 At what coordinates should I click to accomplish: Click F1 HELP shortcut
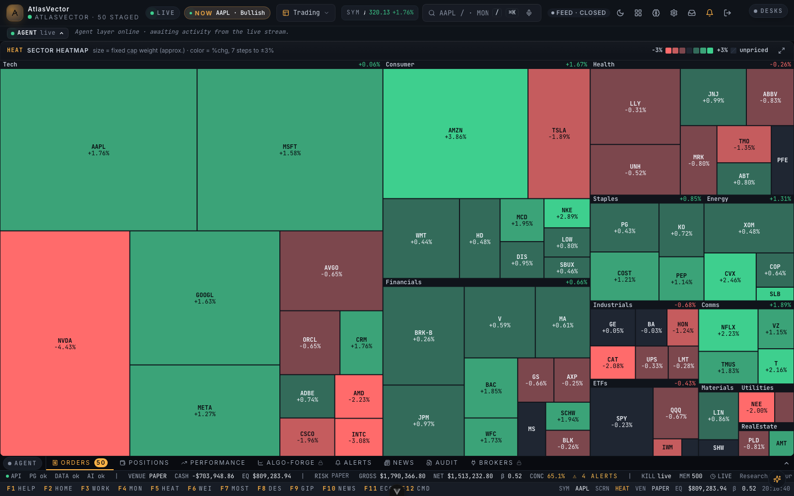pyautogui.click(x=21, y=489)
